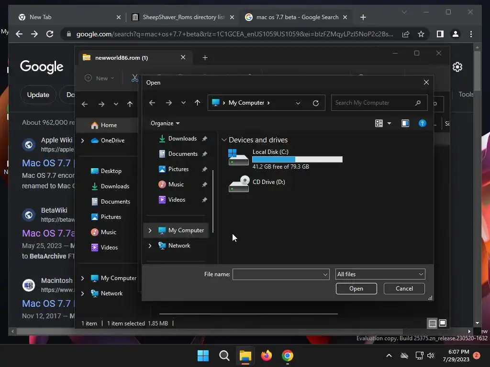Open a new Chrome tab

pos(363,17)
